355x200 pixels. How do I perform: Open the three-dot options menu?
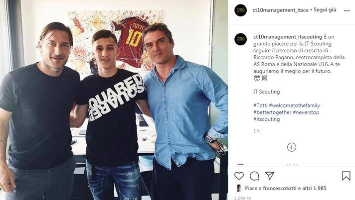pos(347,10)
